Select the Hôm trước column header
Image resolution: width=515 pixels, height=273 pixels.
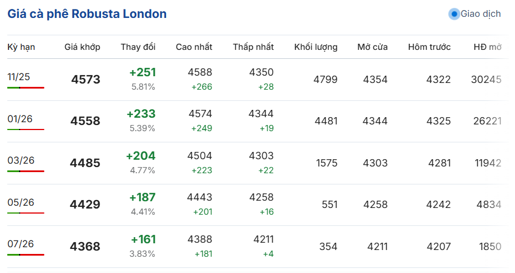[429, 47]
